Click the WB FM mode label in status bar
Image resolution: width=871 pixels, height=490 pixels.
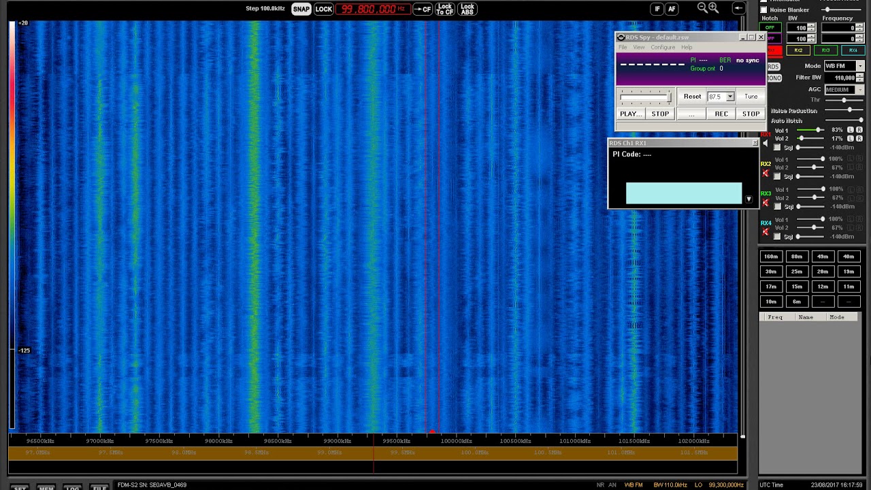[x=634, y=485]
